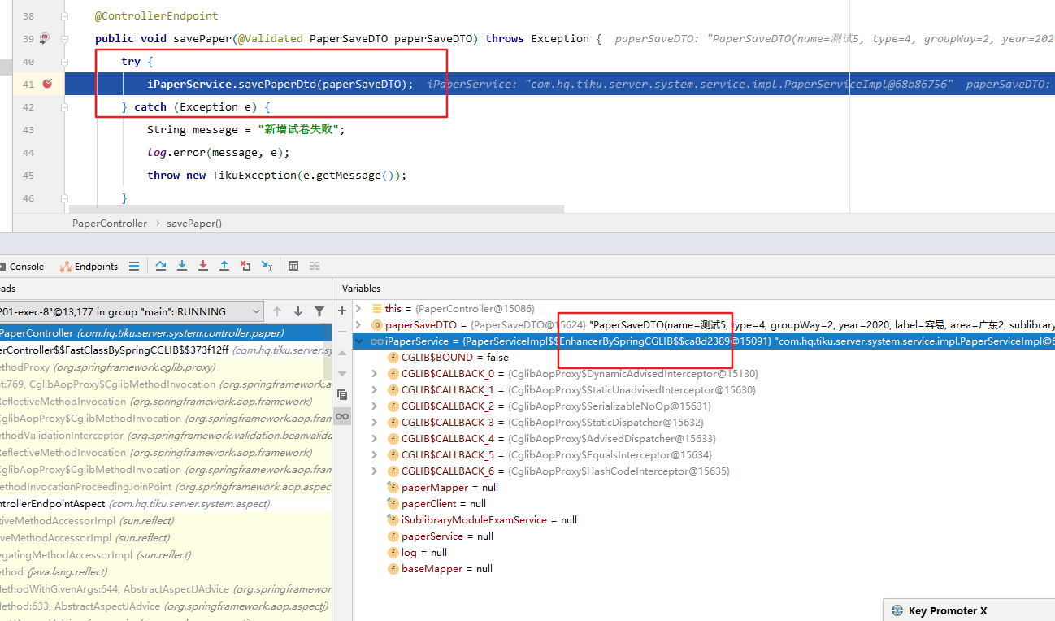Click the duplicate watch copy icon
Screen dimensions: 1055x621
[342, 394]
